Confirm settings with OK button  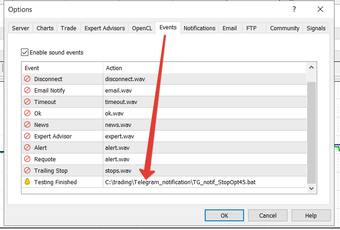pyautogui.click(x=224, y=215)
